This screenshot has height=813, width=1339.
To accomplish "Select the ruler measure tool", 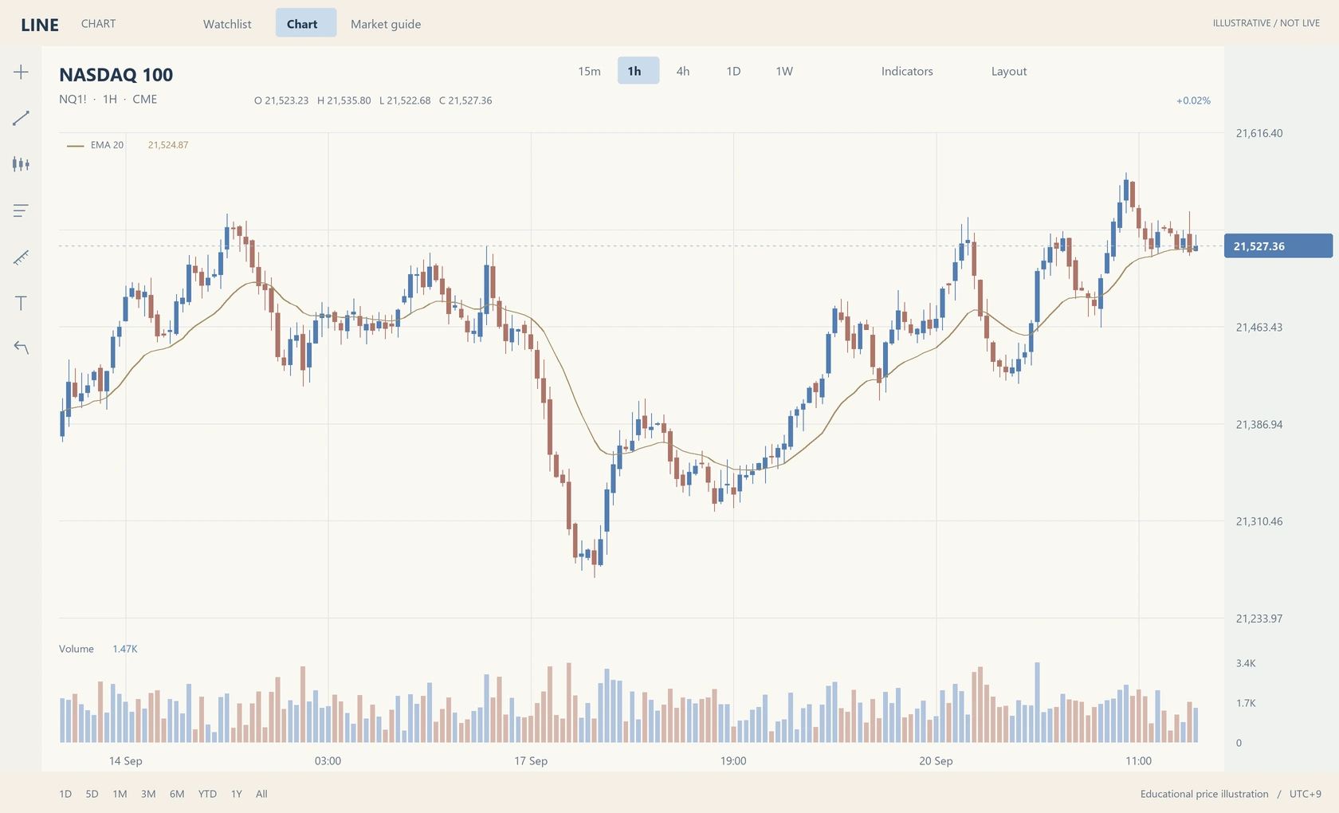I will click(x=22, y=257).
